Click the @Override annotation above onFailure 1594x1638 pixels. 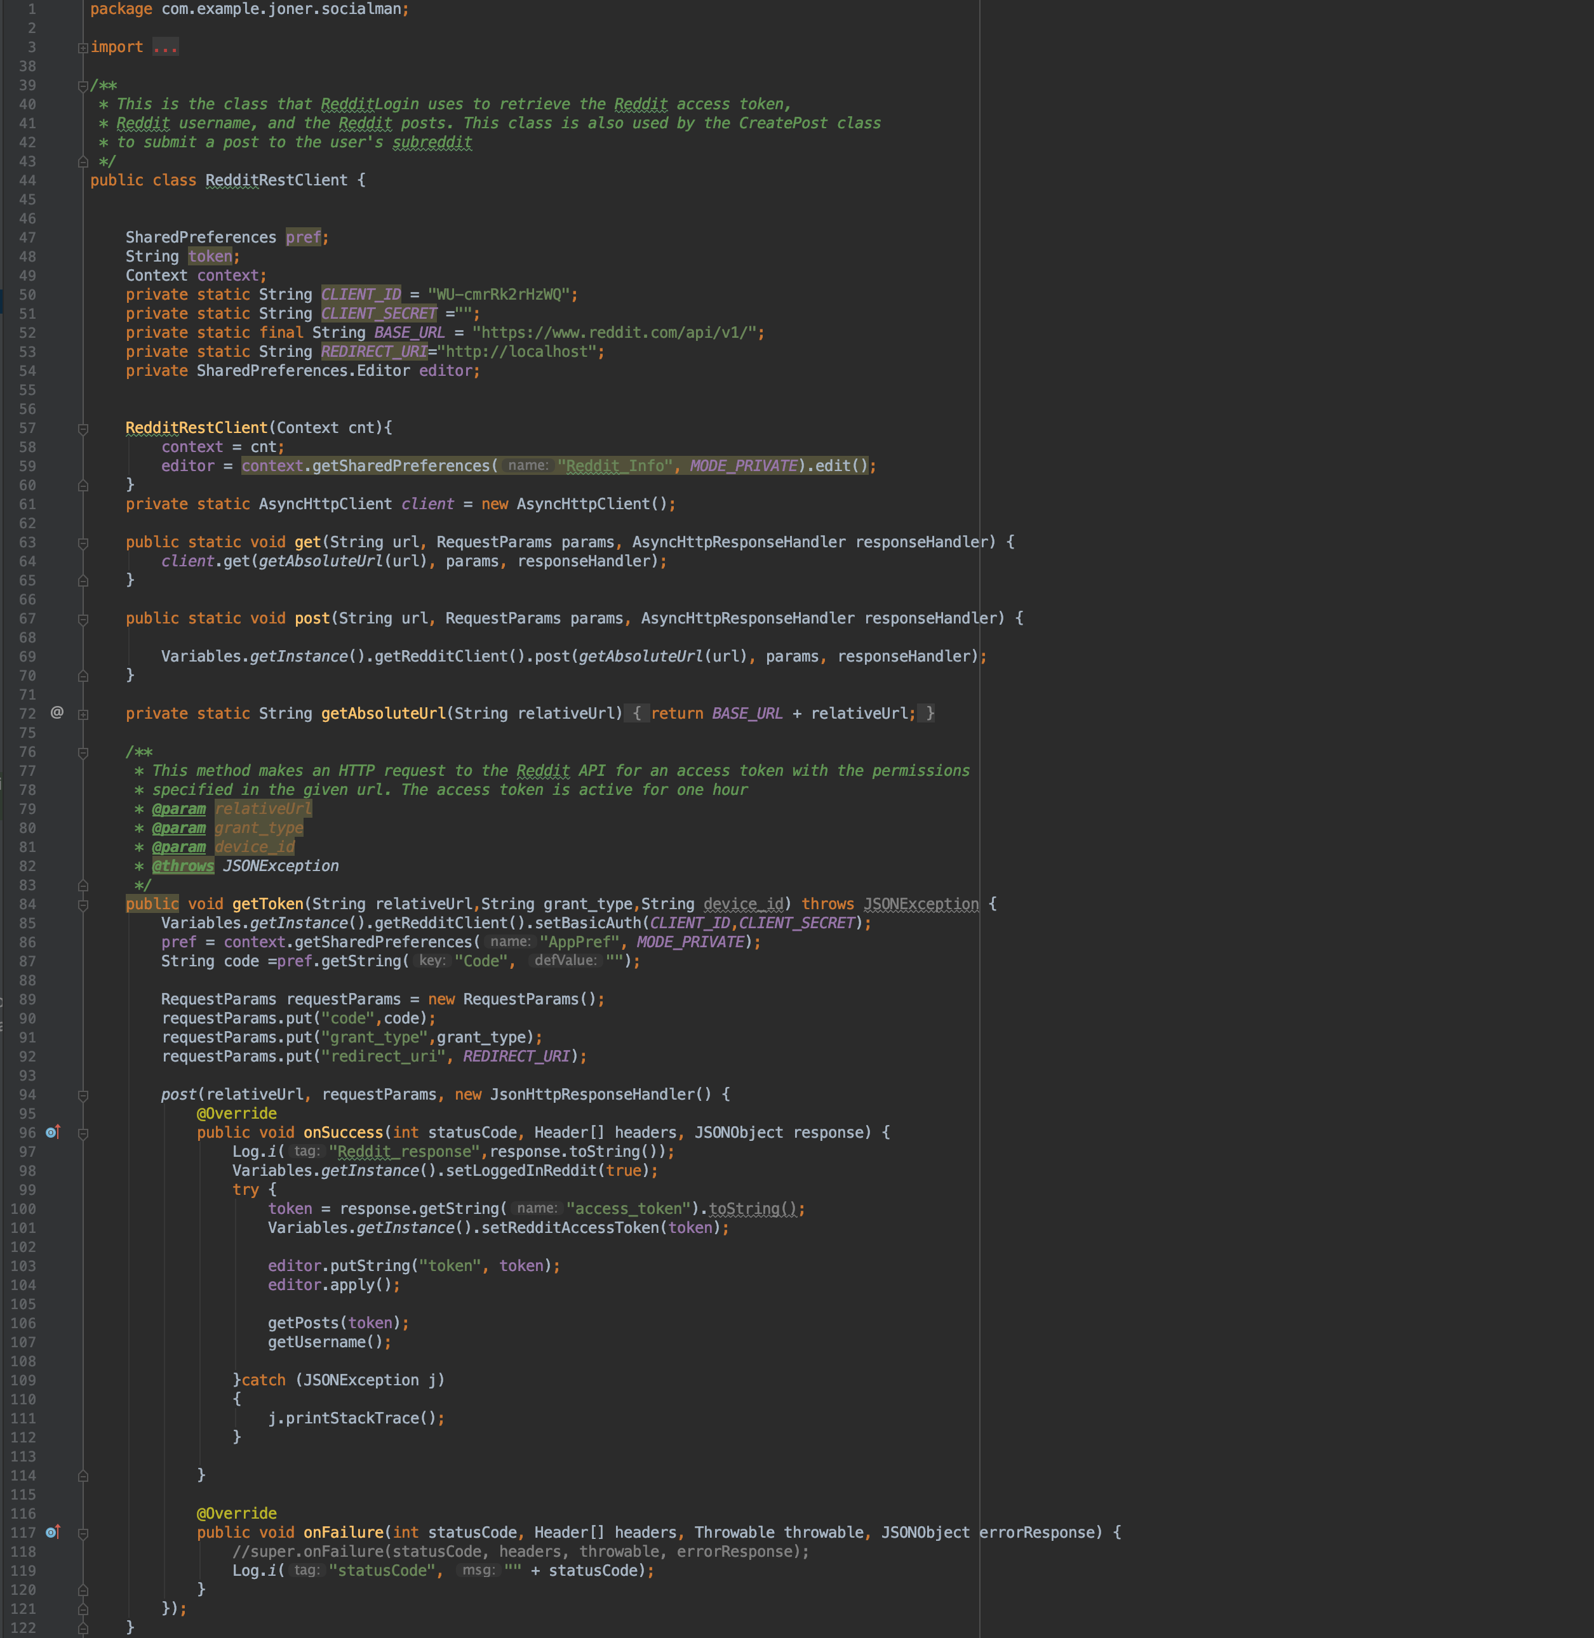coord(237,1514)
